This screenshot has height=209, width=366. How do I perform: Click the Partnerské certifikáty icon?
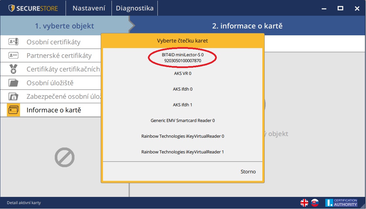(13, 56)
